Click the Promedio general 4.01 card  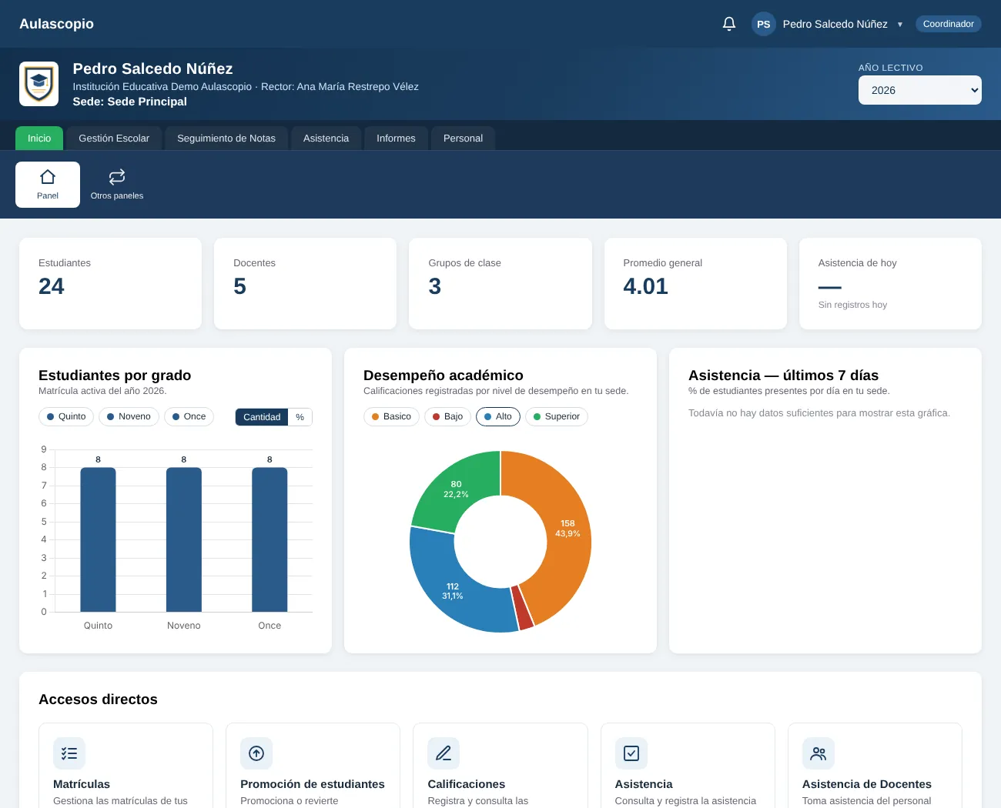[x=695, y=283]
